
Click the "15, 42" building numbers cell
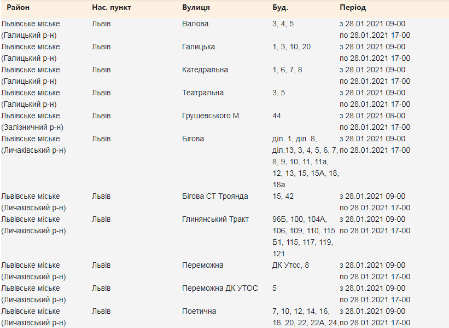[x=283, y=196]
